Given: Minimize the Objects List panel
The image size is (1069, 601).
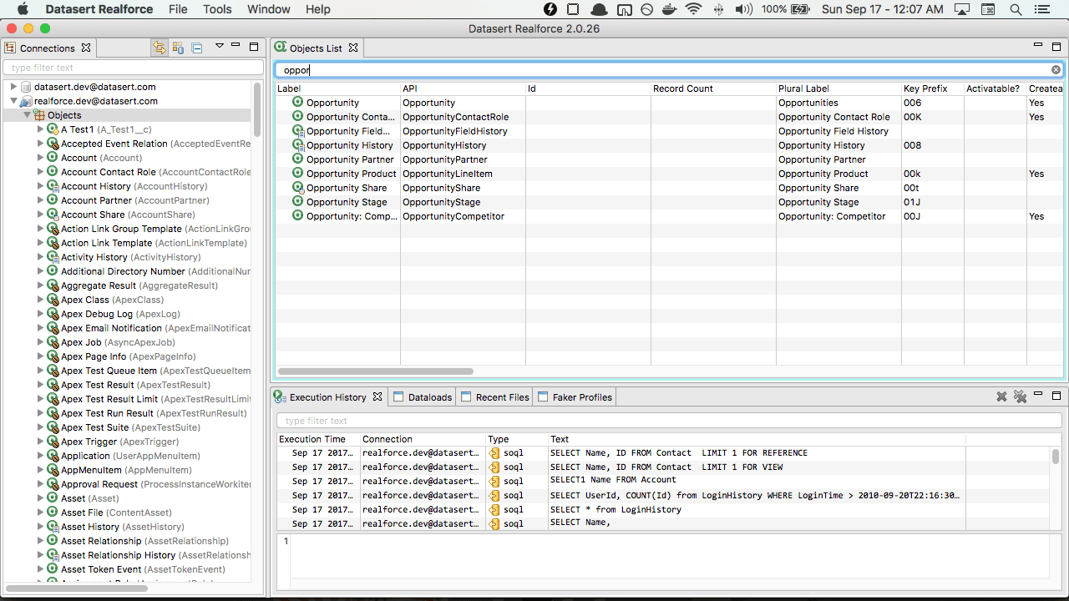Looking at the screenshot, I should click(x=1038, y=45).
